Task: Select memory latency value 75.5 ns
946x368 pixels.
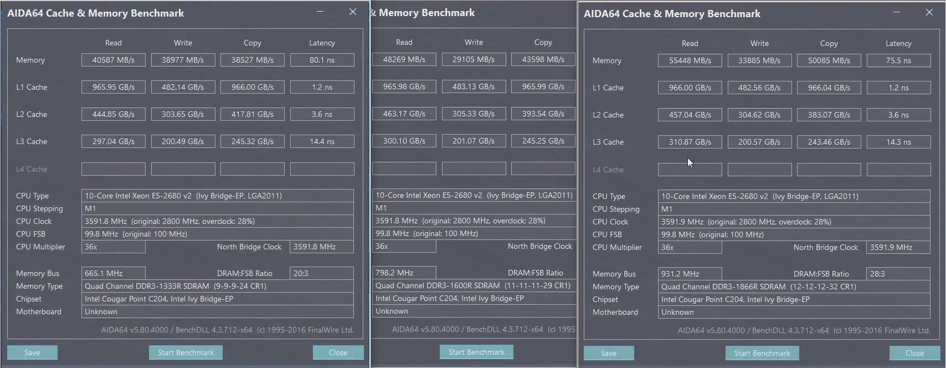Action: click(x=899, y=60)
